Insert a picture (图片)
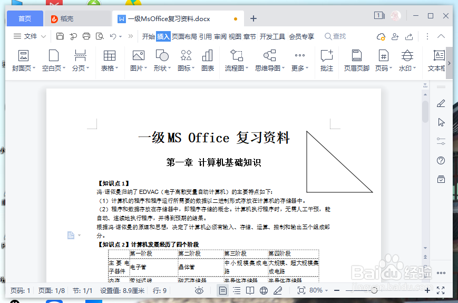The width and height of the screenshot is (458, 303). coord(139,61)
